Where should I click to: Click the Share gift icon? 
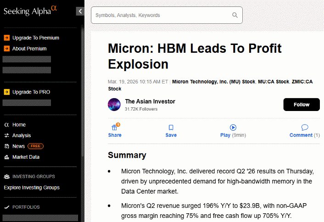(114, 128)
